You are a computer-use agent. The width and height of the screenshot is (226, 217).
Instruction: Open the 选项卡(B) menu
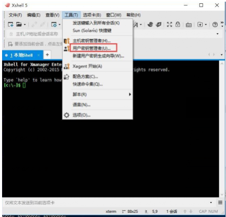92,15
